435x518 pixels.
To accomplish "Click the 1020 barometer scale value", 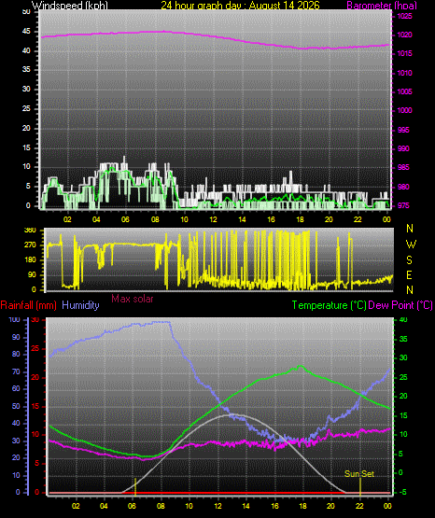I will pos(404,35).
